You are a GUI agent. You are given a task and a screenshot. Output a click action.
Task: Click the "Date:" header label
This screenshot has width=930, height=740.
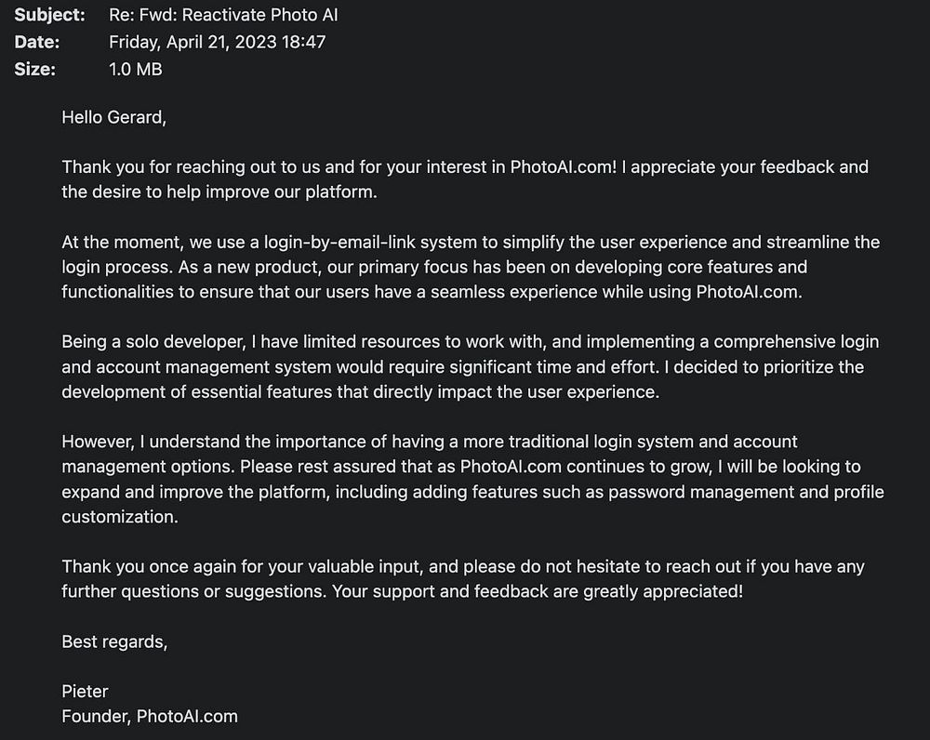click(x=37, y=42)
